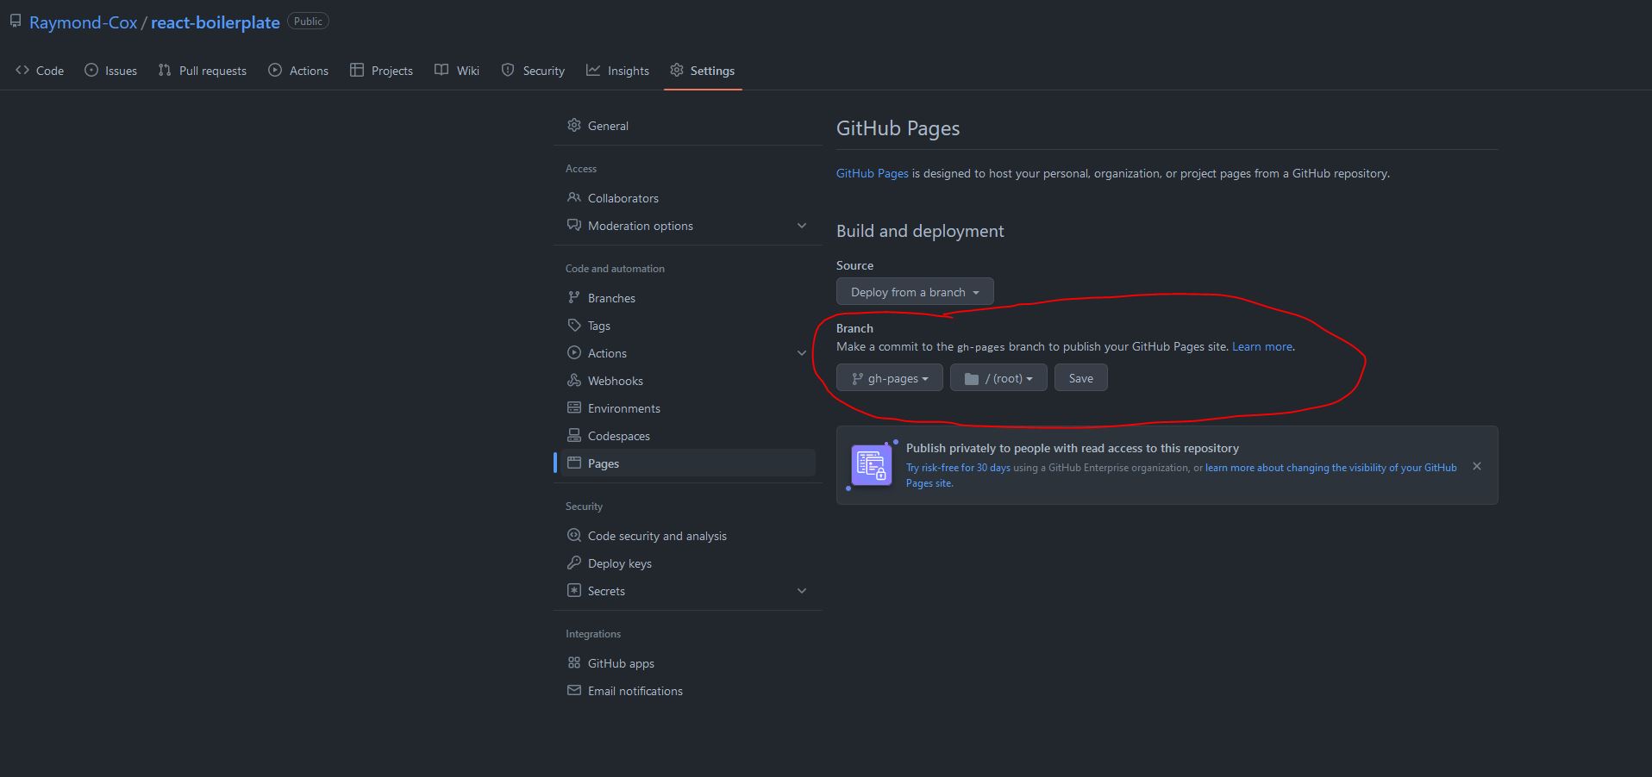Switch to the Code tab

click(40, 71)
